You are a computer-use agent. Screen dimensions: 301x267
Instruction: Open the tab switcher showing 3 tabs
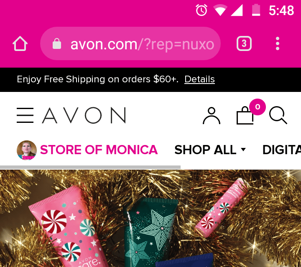[244, 43]
